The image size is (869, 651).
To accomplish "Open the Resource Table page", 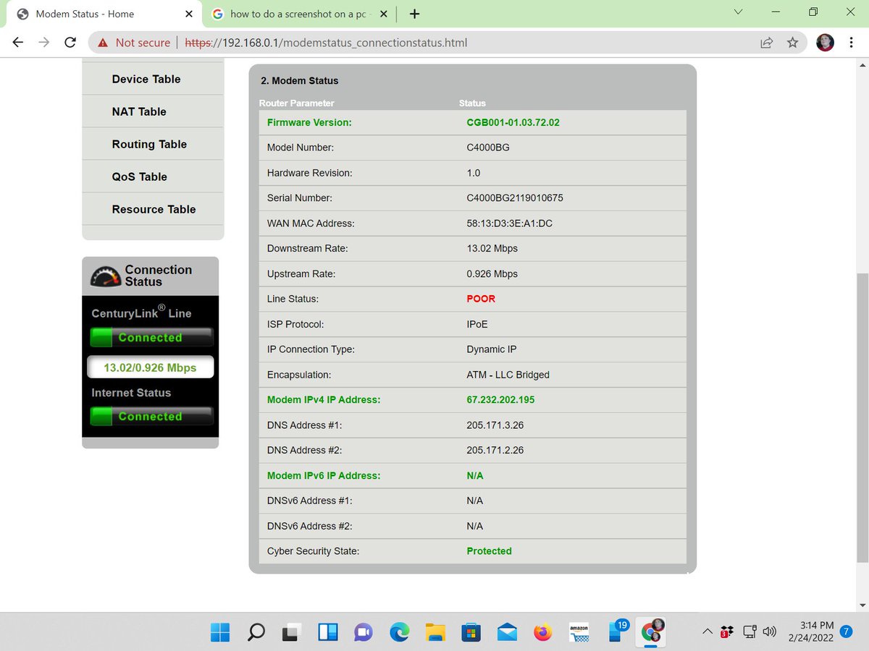I will coord(153,209).
